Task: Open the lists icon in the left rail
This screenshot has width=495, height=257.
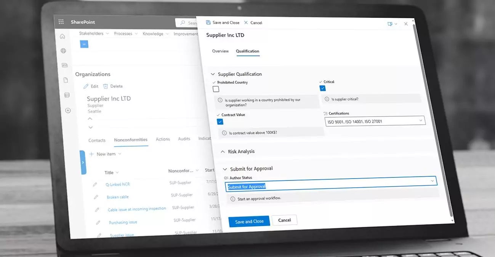Action: click(67, 95)
